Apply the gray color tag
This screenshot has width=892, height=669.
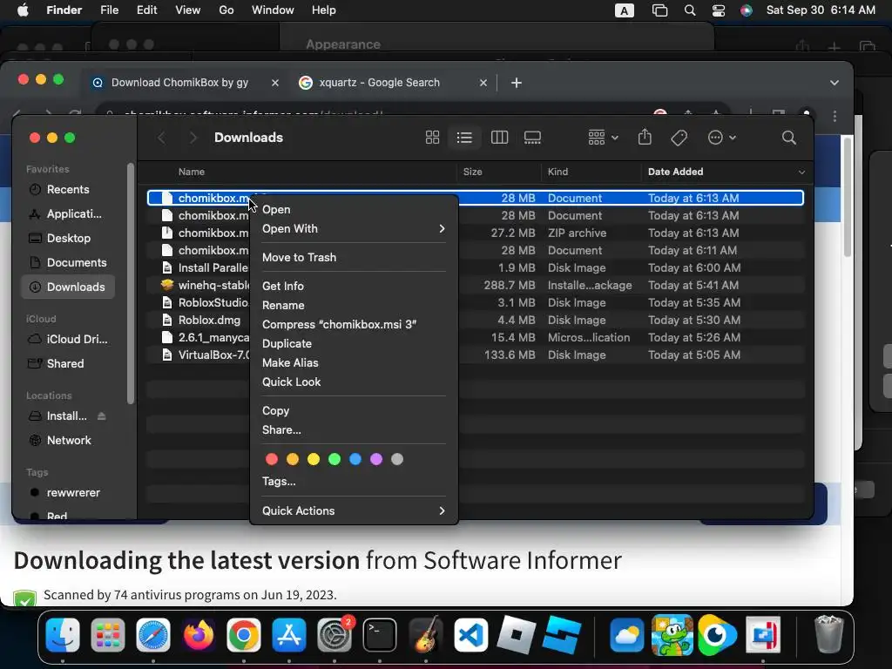pos(397,459)
